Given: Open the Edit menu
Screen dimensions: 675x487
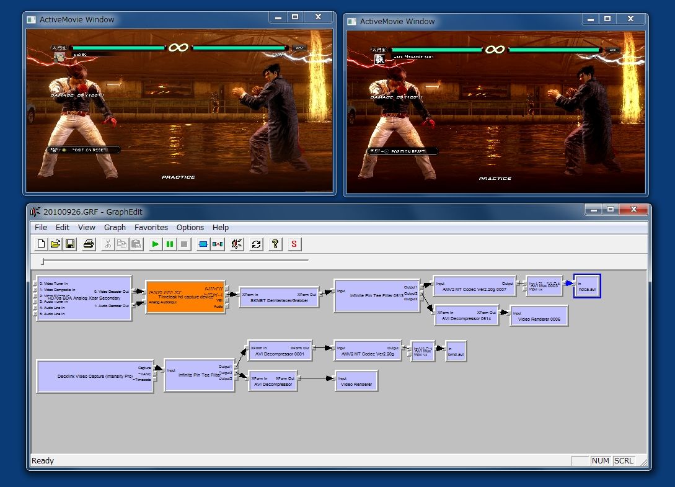Looking at the screenshot, I should 63,228.
